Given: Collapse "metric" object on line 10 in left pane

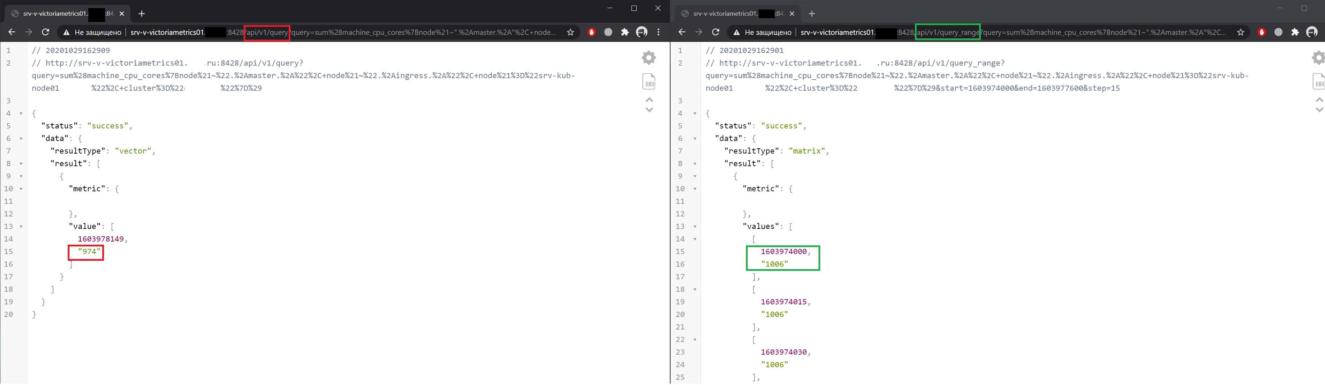Looking at the screenshot, I should coord(21,189).
